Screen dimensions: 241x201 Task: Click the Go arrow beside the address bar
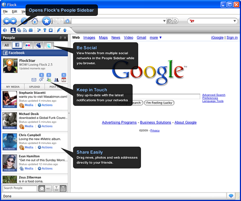click(175, 21)
